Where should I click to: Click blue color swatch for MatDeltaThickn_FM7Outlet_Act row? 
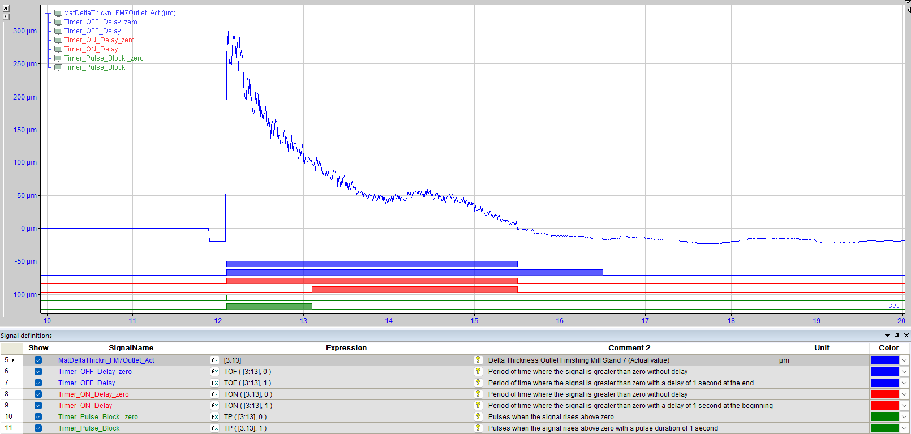(x=884, y=360)
